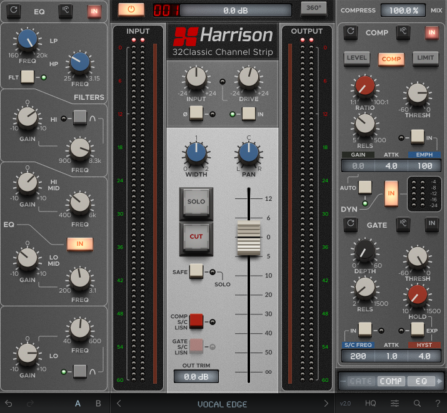Toggle the SAFE solo switch
The width and height of the screenshot is (447, 413).
pyautogui.click(x=196, y=271)
